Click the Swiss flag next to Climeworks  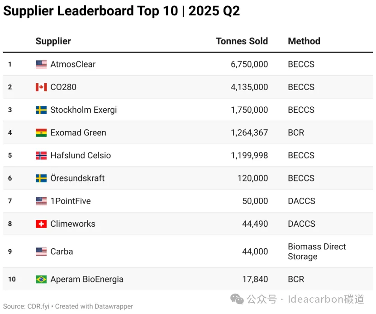point(41,224)
